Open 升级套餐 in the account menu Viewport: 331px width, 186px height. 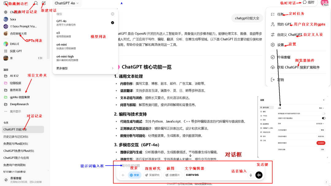coord(284,57)
